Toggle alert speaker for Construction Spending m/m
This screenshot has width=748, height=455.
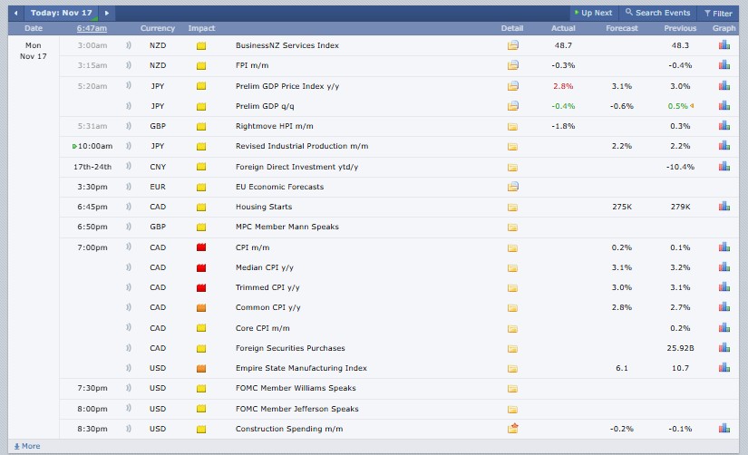coord(128,428)
